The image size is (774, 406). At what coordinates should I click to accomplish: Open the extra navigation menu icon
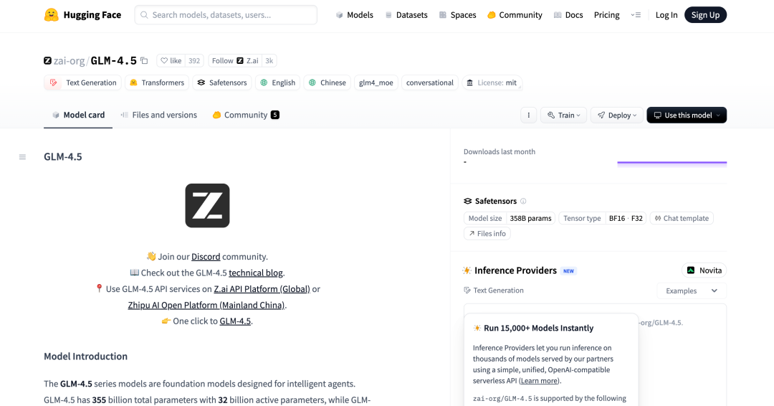[636, 15]
